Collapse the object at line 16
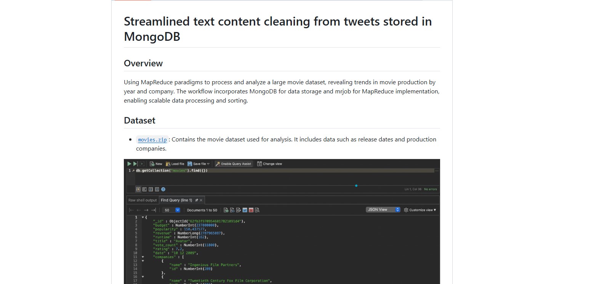 click(143, 277)
